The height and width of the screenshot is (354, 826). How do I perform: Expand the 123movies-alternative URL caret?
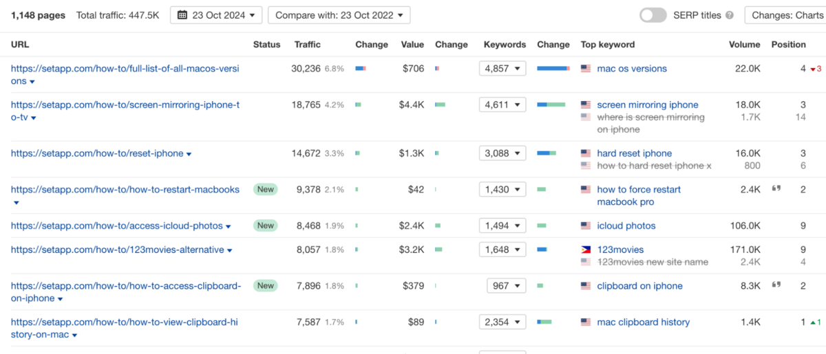click(x=230, y=251)
